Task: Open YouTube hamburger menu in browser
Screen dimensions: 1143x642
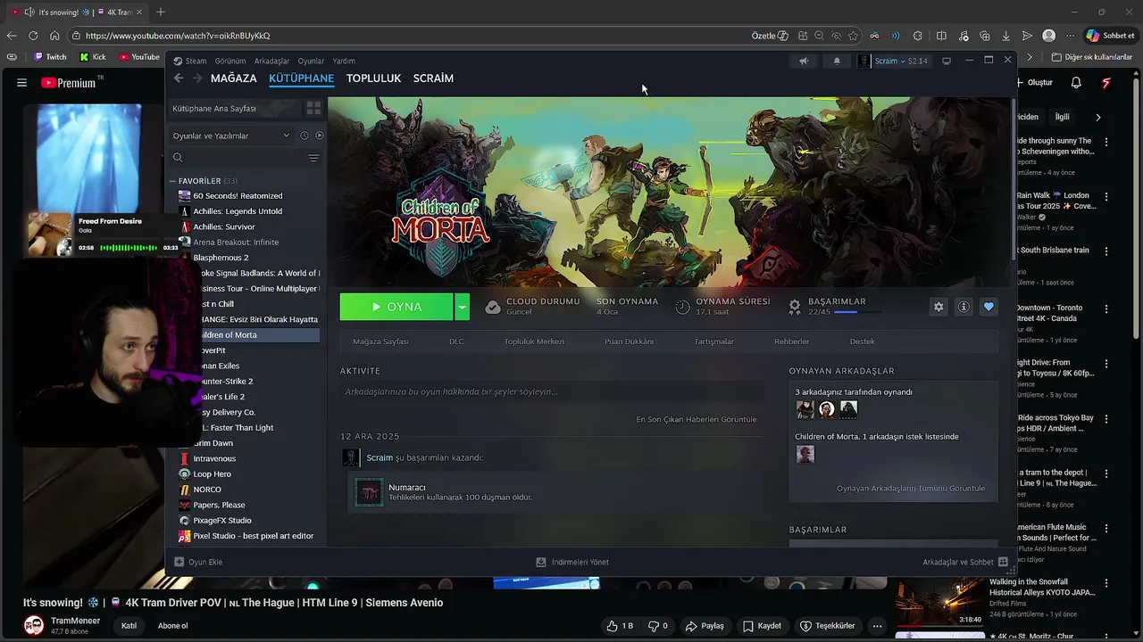Action: 21,83
